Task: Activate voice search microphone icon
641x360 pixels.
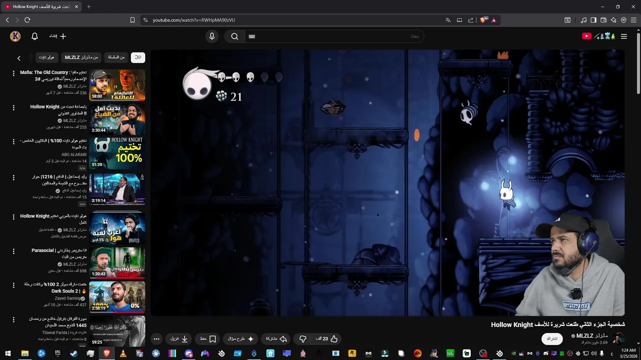Action: pyautogui.click(x=212, y=36)
